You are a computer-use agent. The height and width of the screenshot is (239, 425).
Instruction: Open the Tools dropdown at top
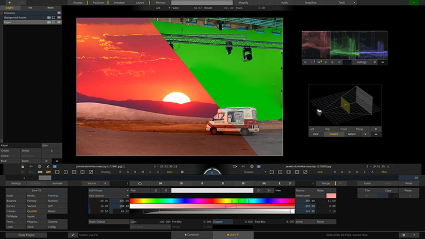pyautogui.click(x=343, y=2)
